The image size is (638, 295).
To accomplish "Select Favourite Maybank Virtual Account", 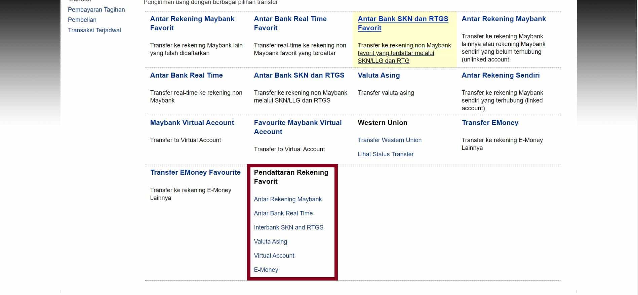I will tap(297, 127).
